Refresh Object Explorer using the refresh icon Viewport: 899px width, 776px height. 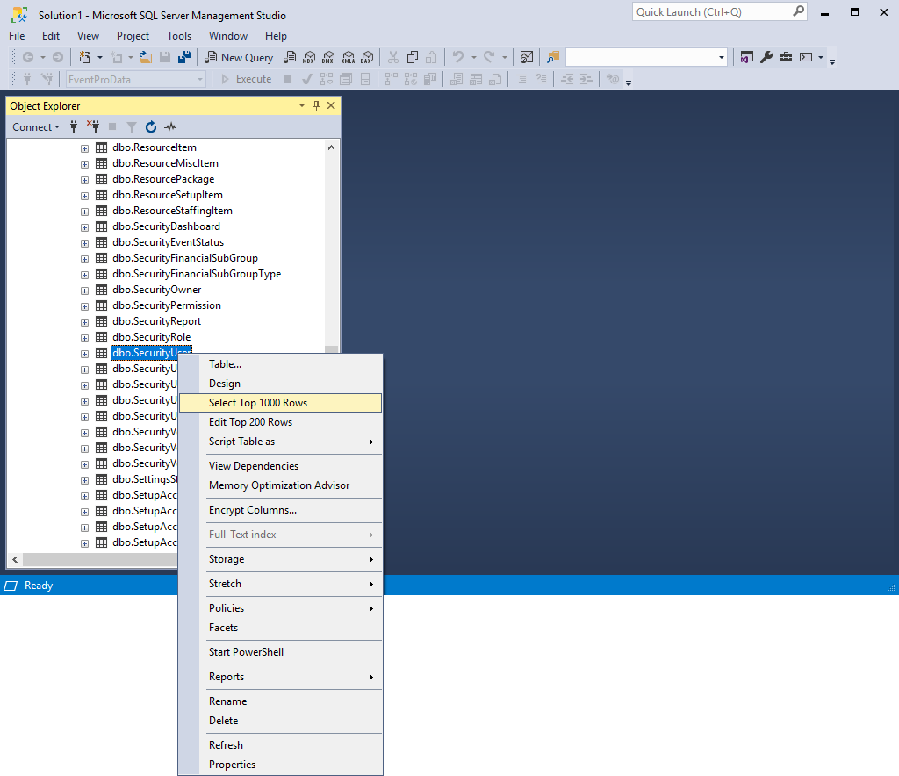point(151,126)
